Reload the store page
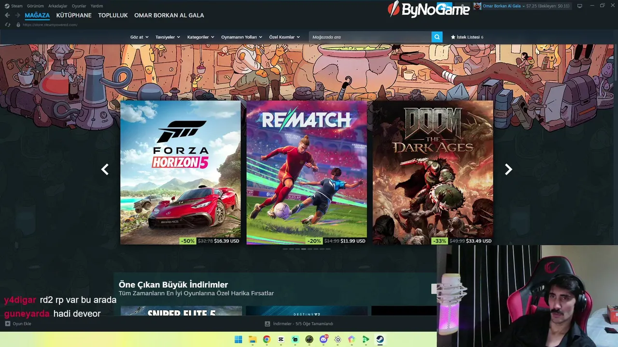618x347 pixels. point(7,25)
